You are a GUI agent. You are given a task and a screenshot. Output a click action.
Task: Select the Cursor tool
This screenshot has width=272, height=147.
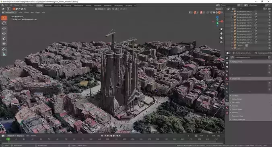click(x=4, y=23)
